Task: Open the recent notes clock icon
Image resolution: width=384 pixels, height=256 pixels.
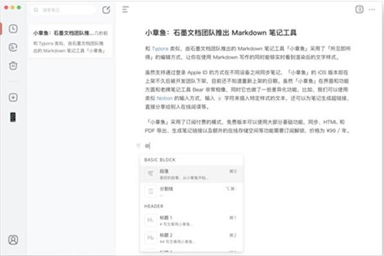Action: click(13, 29)
